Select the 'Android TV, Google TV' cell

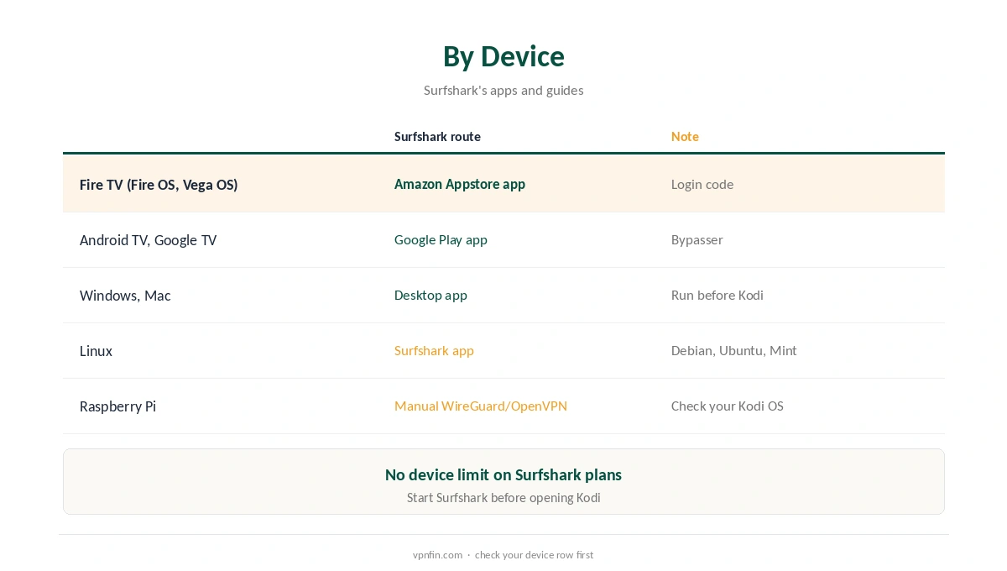coord(148,240)
